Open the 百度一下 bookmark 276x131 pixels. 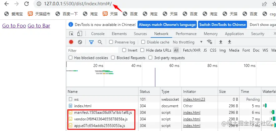(66, 14)
